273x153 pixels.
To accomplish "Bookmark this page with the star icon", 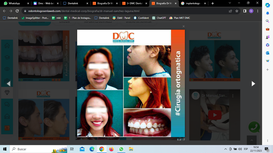I will (x=237, y=11).
